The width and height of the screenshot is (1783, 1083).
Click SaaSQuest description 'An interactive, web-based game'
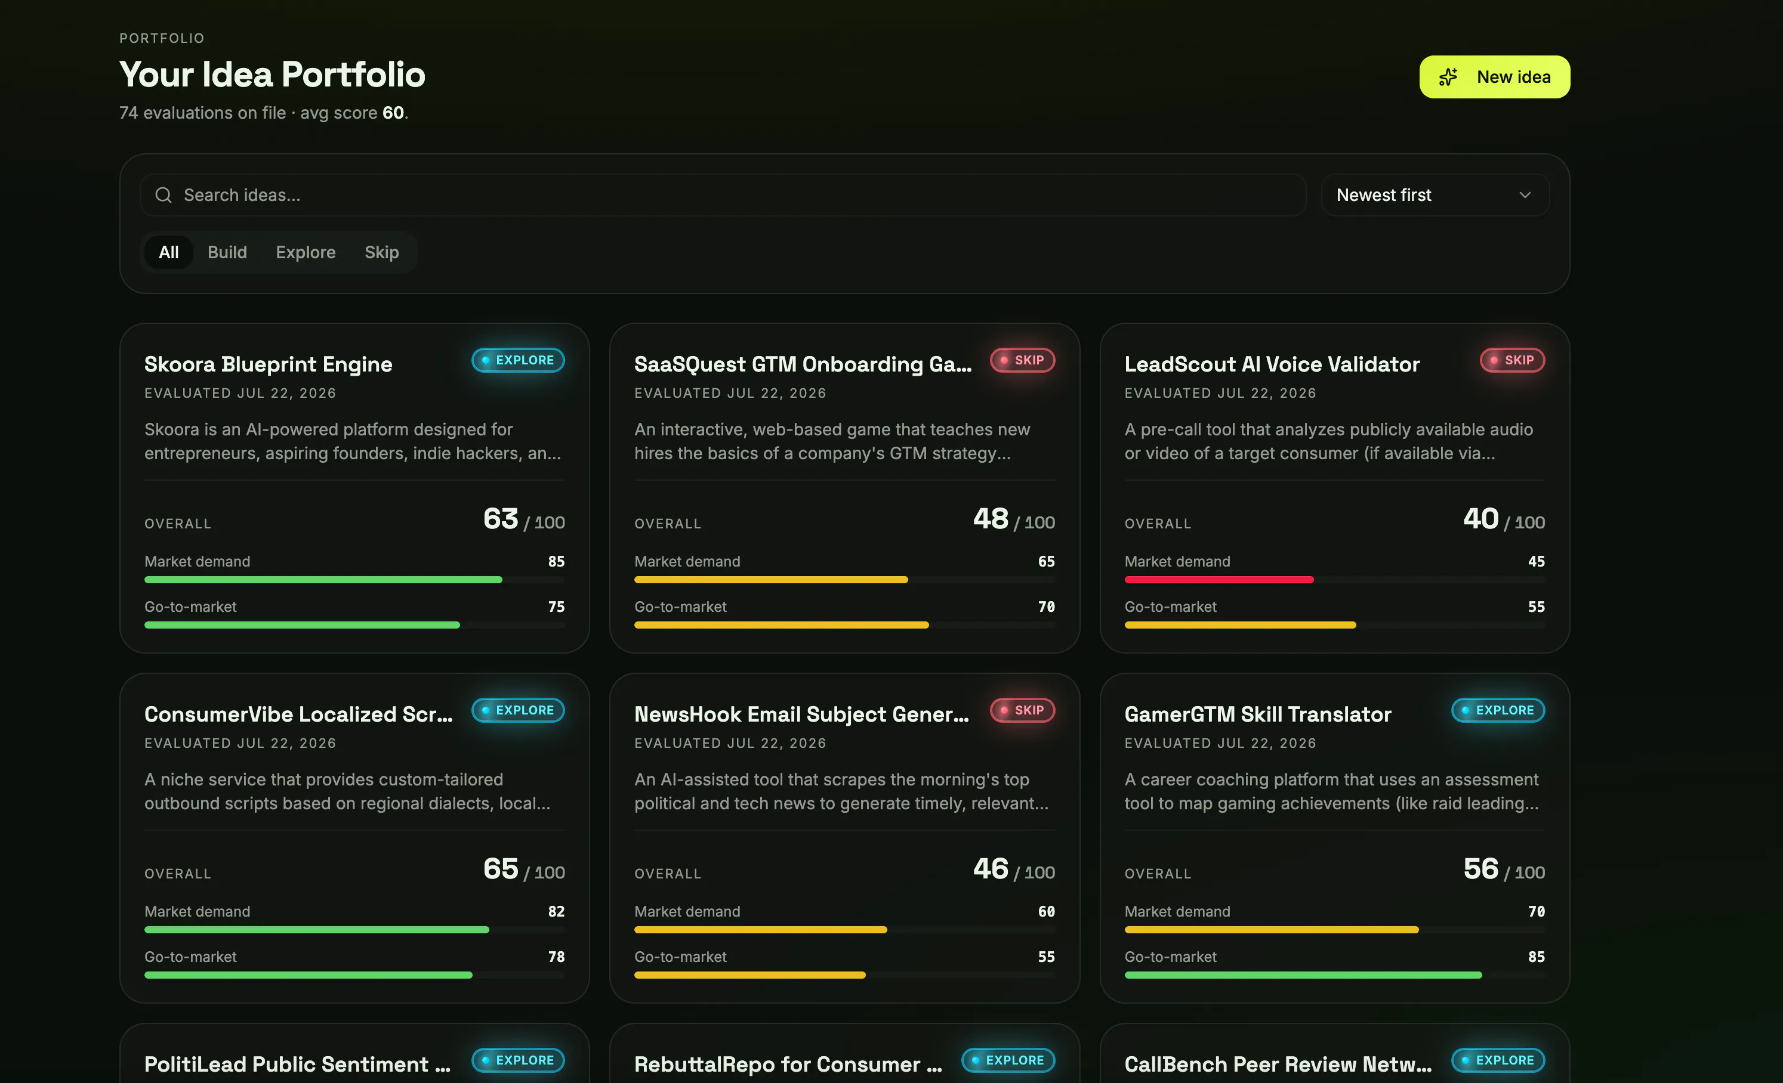click(x=832, y=441)
